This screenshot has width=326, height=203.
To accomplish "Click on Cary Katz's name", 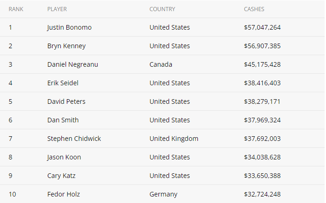I will tap(61, 176).
